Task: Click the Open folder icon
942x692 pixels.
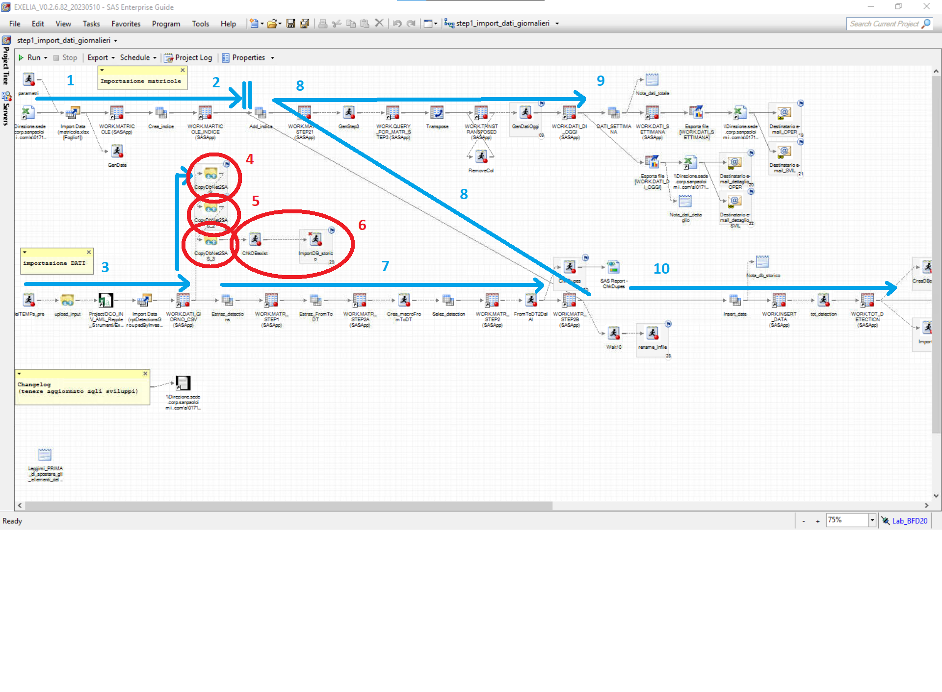Action: pos(272,24)
